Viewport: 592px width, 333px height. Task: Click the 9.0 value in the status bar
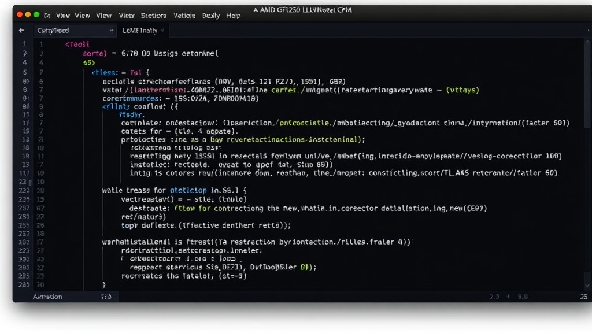[x=523, y=297]
